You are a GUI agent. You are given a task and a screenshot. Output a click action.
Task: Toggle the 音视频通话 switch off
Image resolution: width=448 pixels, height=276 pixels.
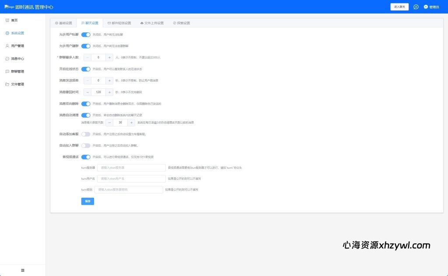[86, 157]
